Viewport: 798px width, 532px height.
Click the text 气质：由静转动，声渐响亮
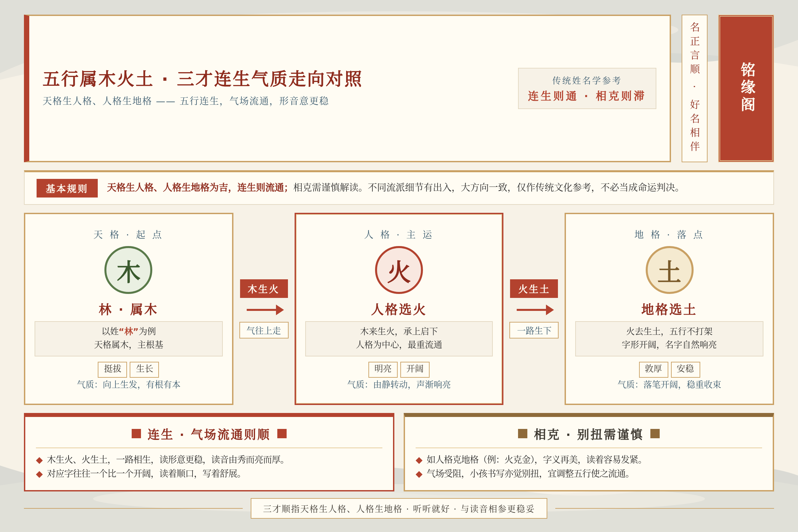[399, 385]
